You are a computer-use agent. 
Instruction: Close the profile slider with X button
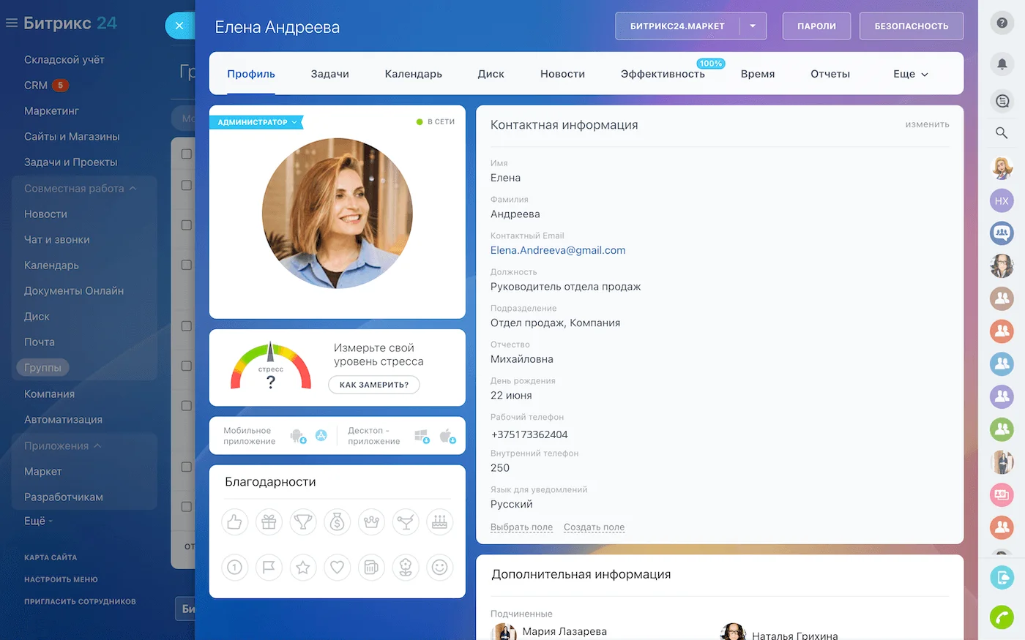[x=179, y=26]
